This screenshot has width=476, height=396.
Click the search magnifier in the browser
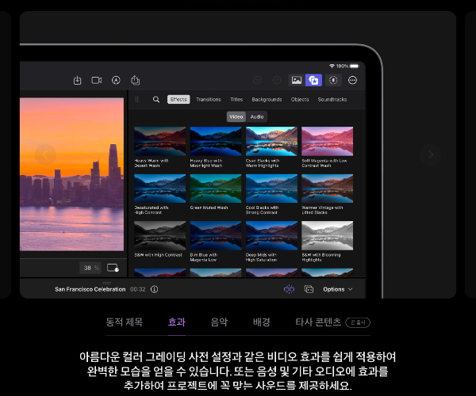[156, 99]
